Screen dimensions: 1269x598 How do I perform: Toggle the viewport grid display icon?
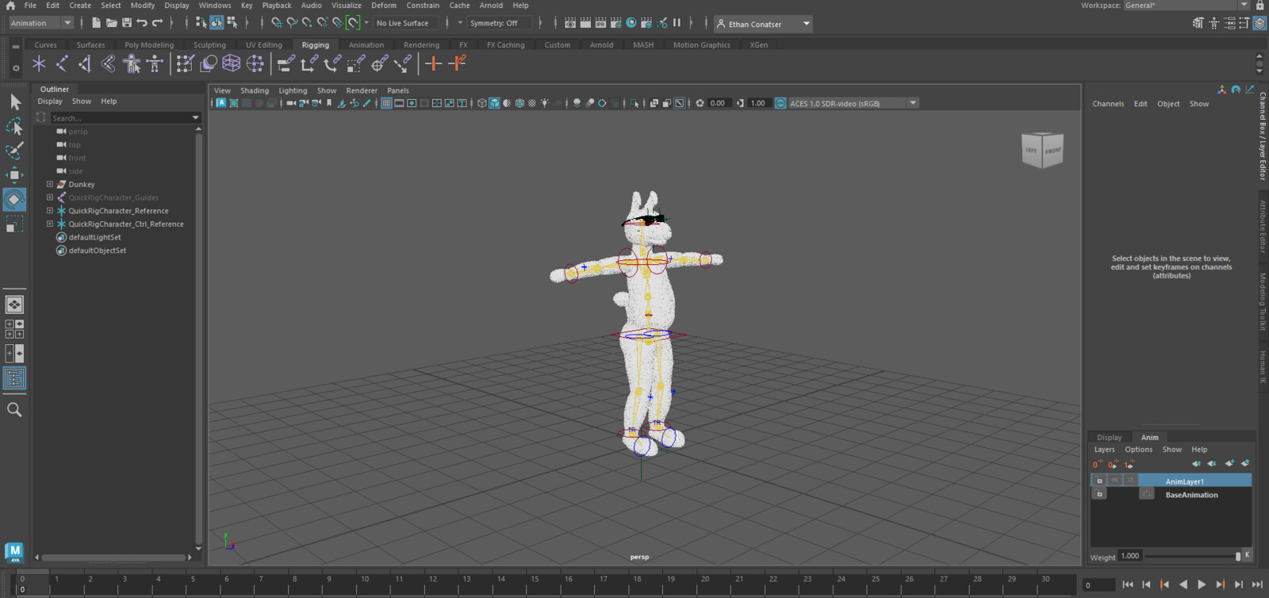click(386, 103)
